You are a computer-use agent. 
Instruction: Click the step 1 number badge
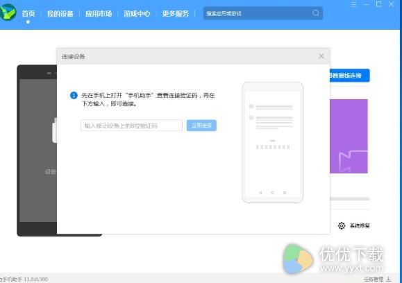[74, 96]
